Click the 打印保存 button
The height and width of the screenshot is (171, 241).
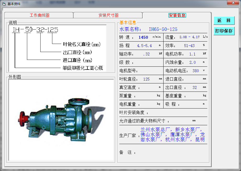click(x=224, y=31)
